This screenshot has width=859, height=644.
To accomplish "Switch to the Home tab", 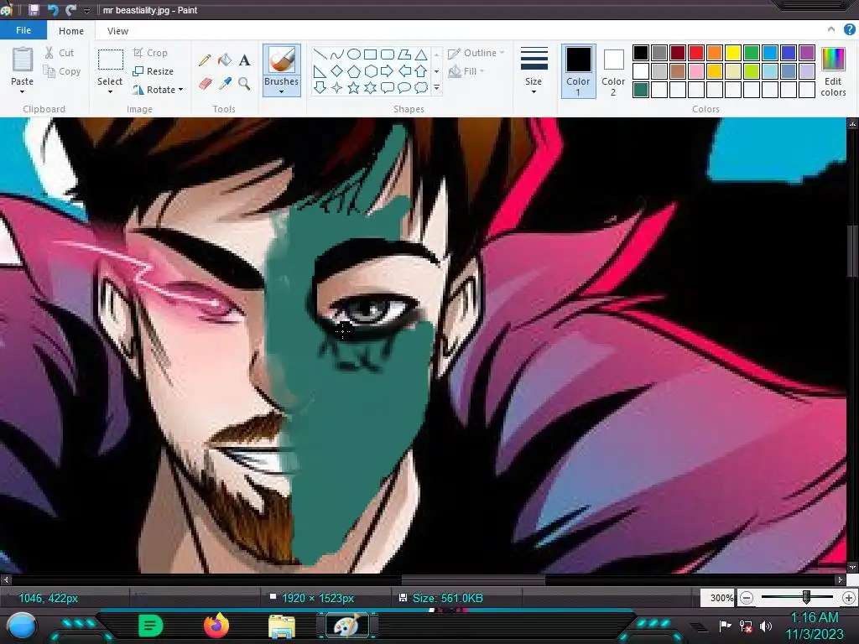I will 71,31.
